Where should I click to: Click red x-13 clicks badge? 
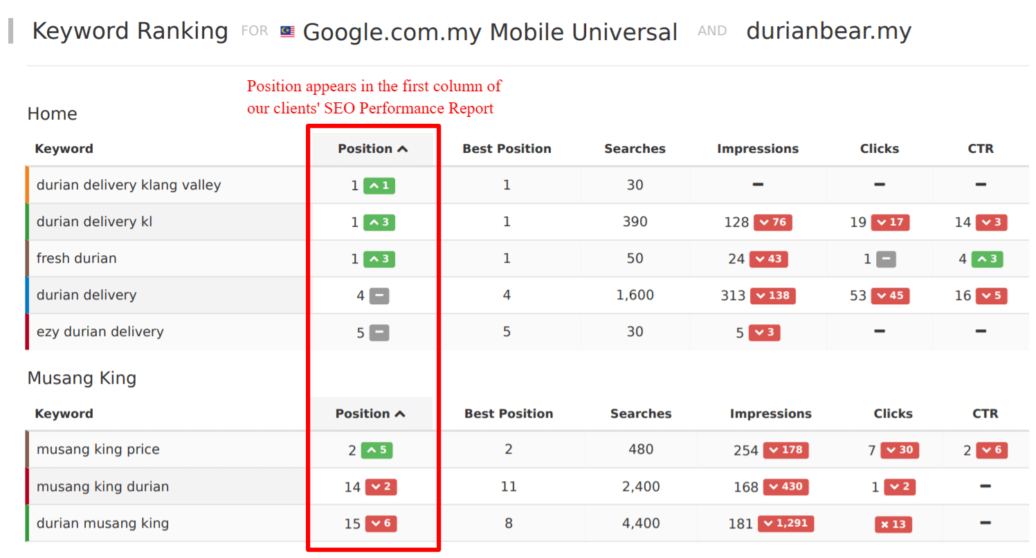click(893, 524)
